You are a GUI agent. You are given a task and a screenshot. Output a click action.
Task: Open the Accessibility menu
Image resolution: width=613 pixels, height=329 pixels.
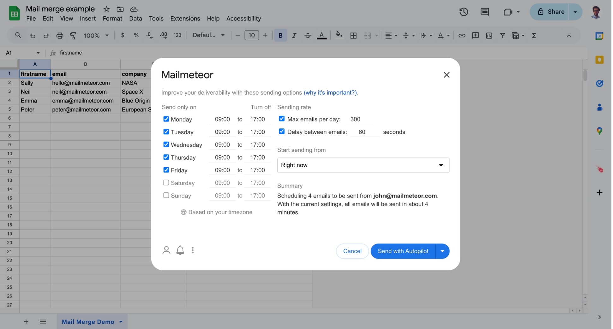click(x=244, y=18)
